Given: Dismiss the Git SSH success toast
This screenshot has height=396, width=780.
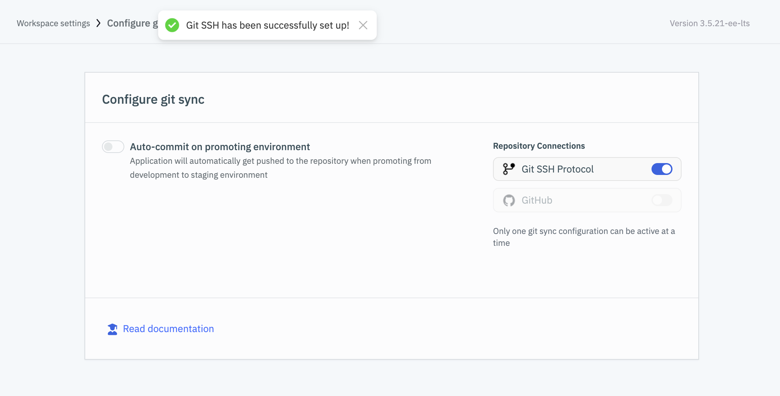Looking at the screenshot, I should (363, 25).
